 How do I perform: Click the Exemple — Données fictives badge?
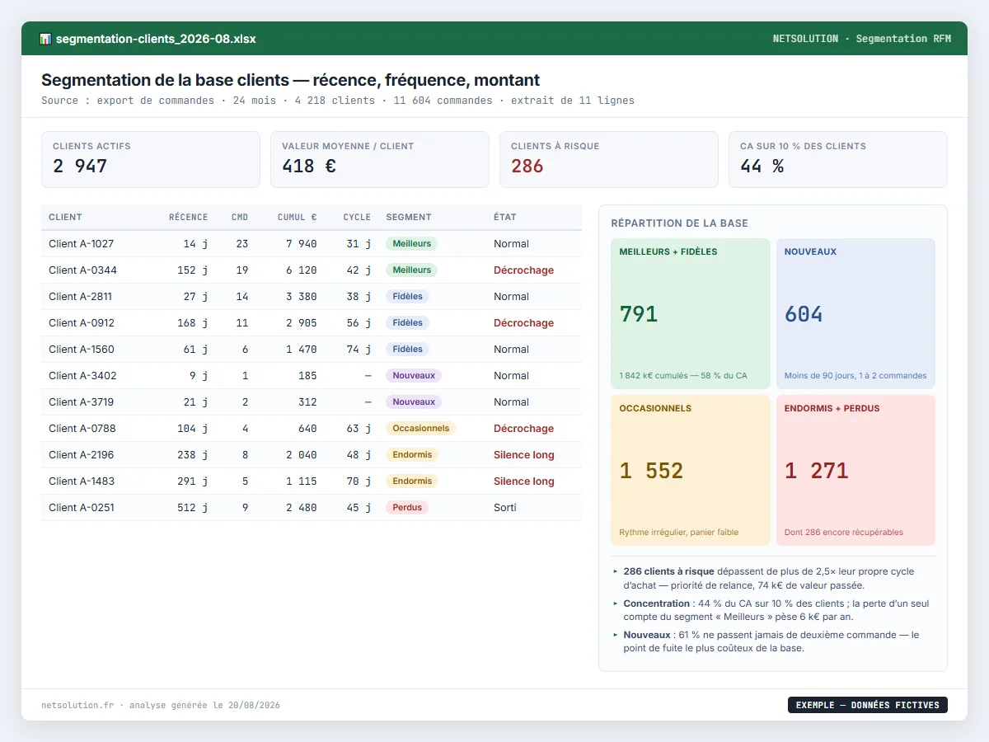tap(868, 705)
